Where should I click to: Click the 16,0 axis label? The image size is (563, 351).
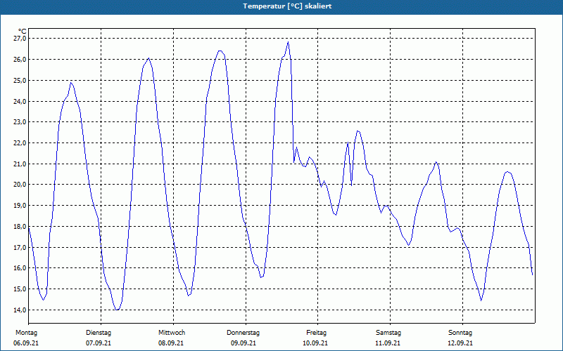coord(20,268)
